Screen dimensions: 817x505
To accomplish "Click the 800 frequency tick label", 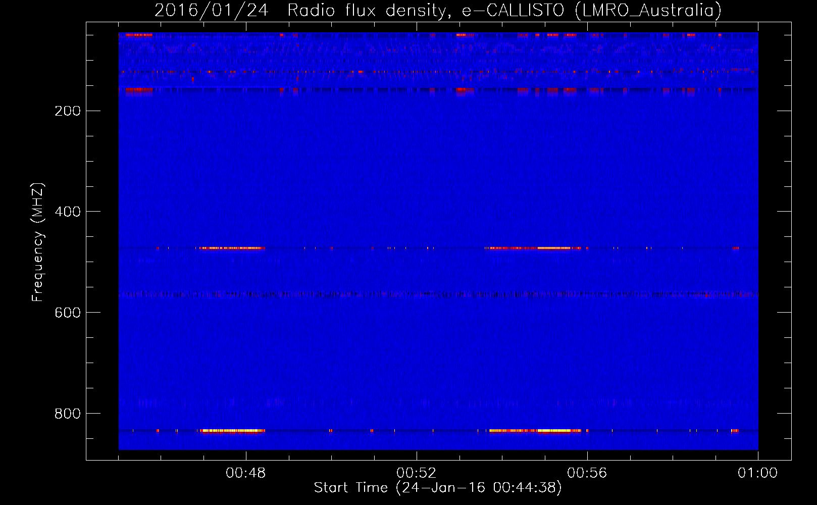I will tap(68, 414).
